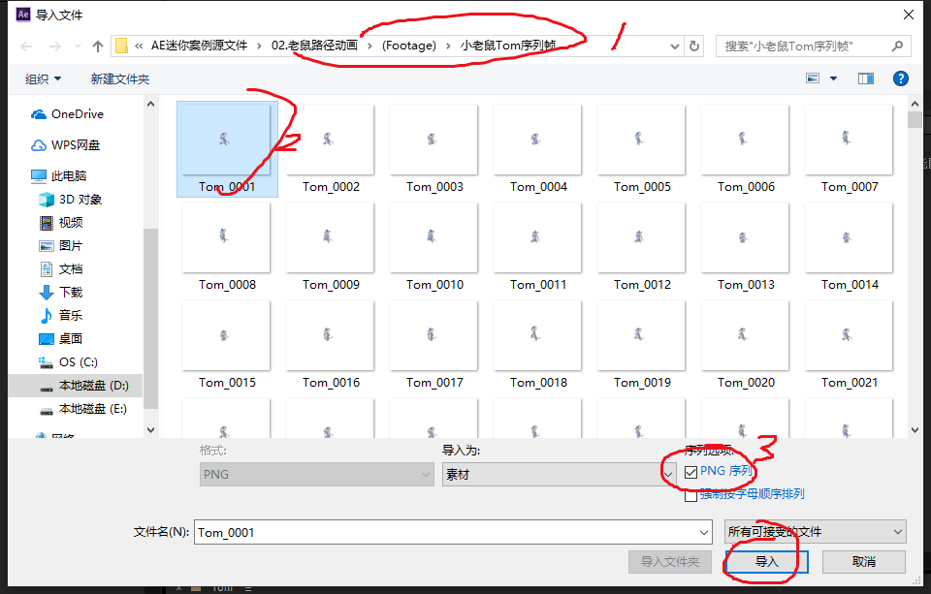Select the Tom_0001 thumbnail
Viewport: 931px width, 594px height.
click(227, 148)
